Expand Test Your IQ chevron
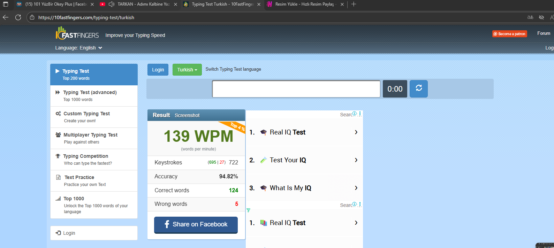 coord(356,160)
